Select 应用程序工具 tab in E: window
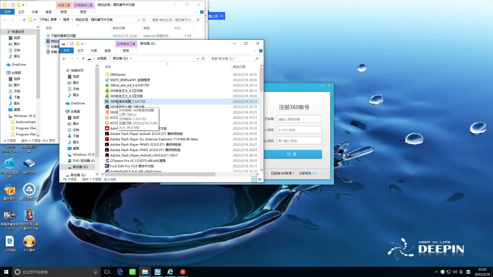 [126, 44]
